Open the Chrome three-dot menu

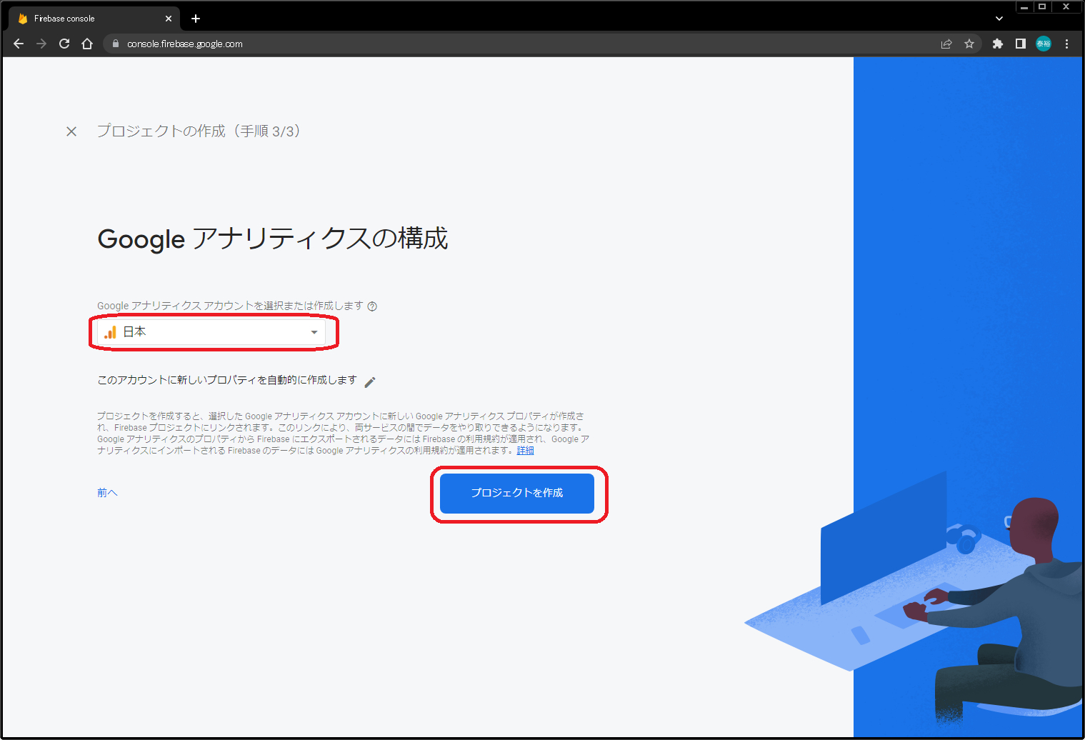[1067, 44]
